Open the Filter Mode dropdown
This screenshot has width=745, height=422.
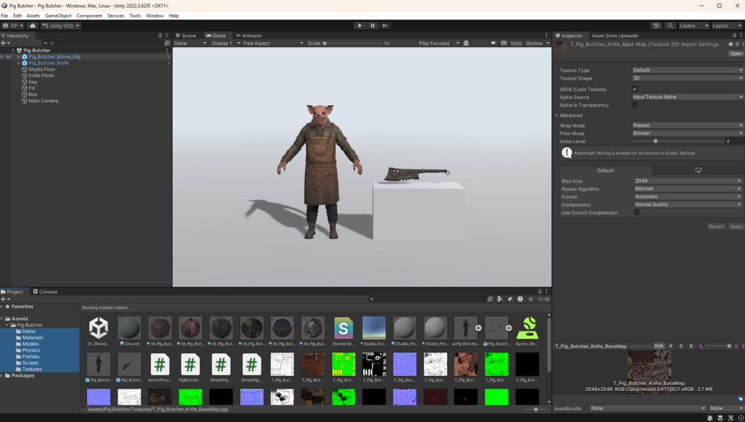click(x=687, y=133)
